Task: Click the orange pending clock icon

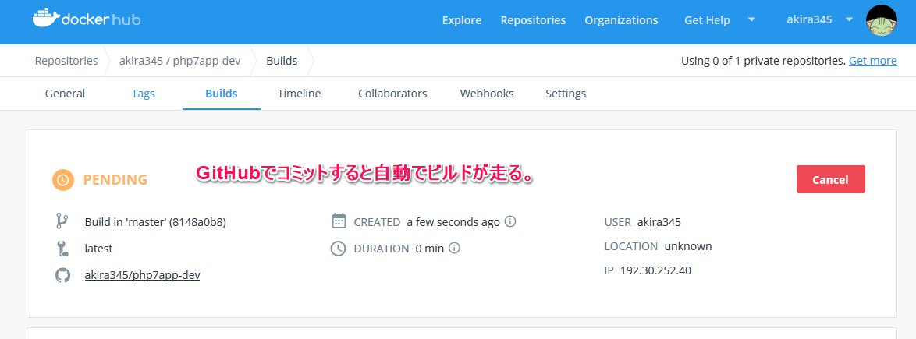Action: (63, 179)
